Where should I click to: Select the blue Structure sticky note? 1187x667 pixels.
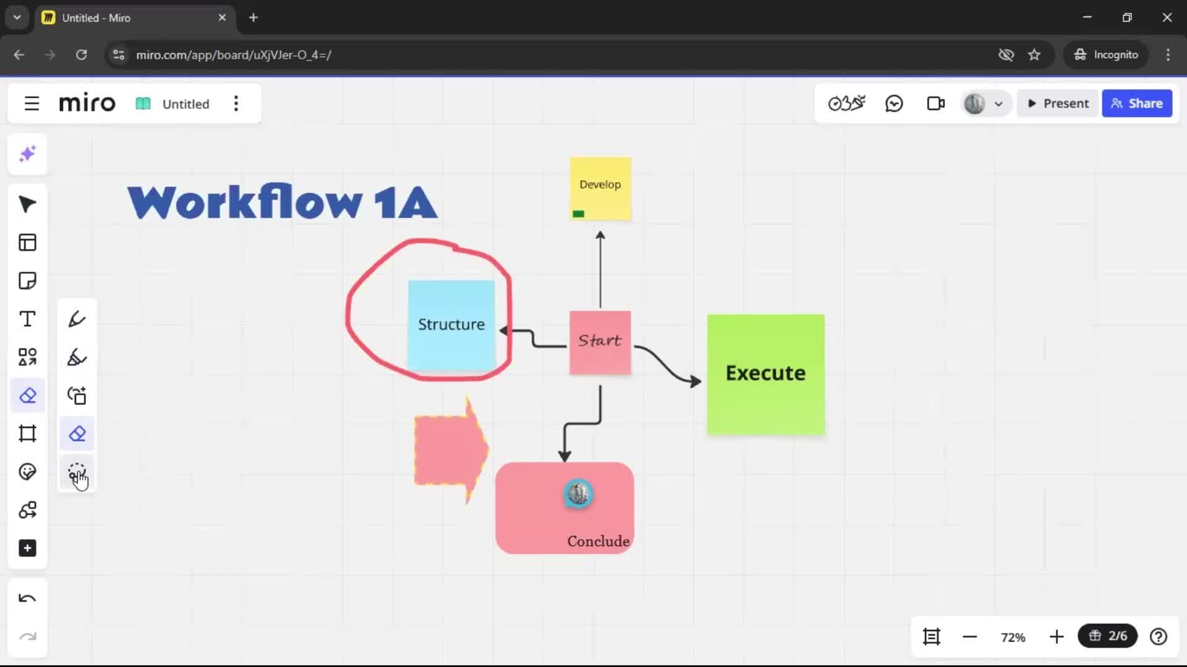tap(451, 325)
